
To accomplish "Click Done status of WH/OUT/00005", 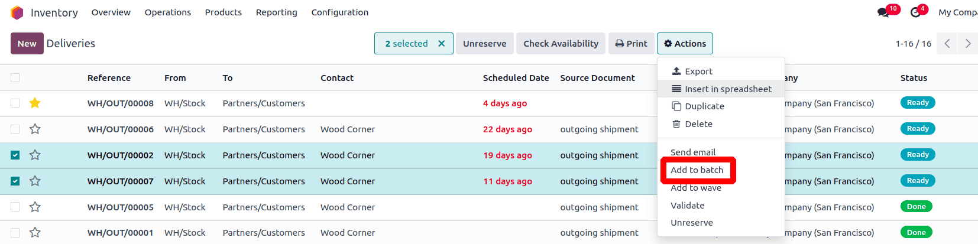I will tap(917, 207).
